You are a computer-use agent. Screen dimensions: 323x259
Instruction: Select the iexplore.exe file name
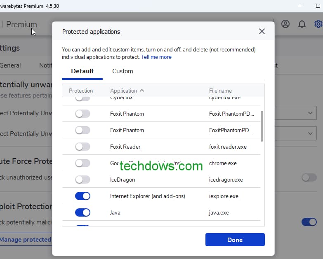224,196
